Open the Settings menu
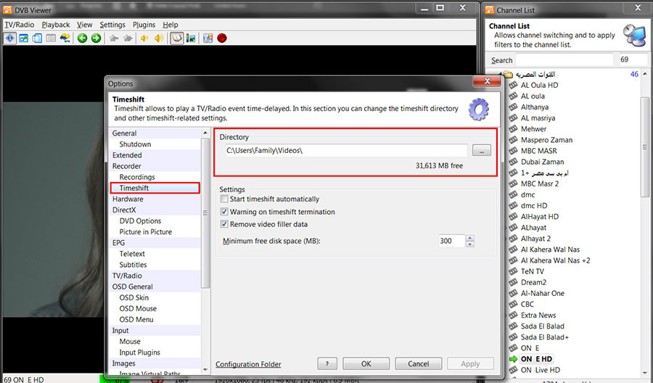Screen dimensions: 653x383 point(112,25)
